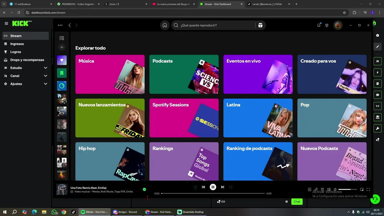
Task: Open Spotify queue icon
Action: click(x=322, y=189)
